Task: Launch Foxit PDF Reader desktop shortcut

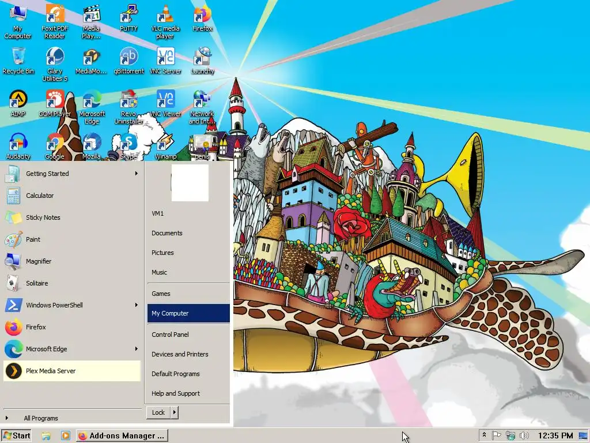Action: tap(55, 22)
